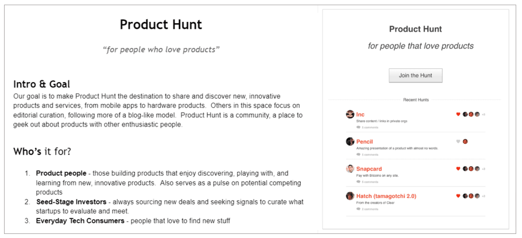The height and width of the screenshot is (238, 522).
Task: Toggle the red heart for Inc
Action: coord(458,114)
